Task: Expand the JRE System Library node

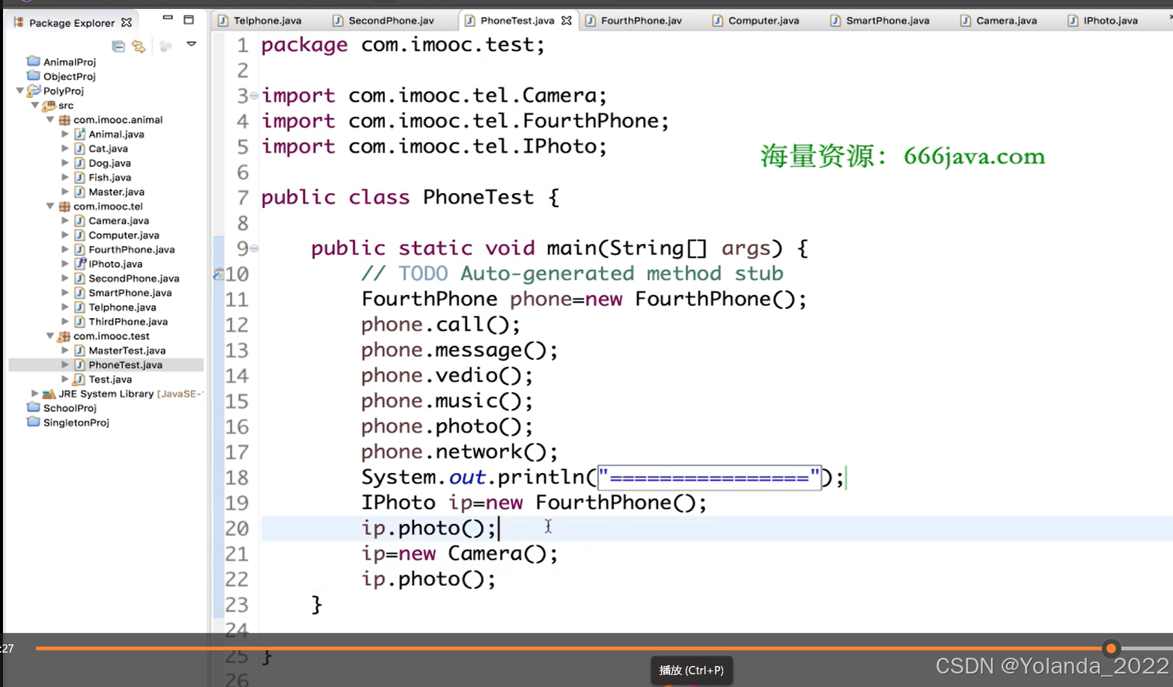Action: coord(34,393)
